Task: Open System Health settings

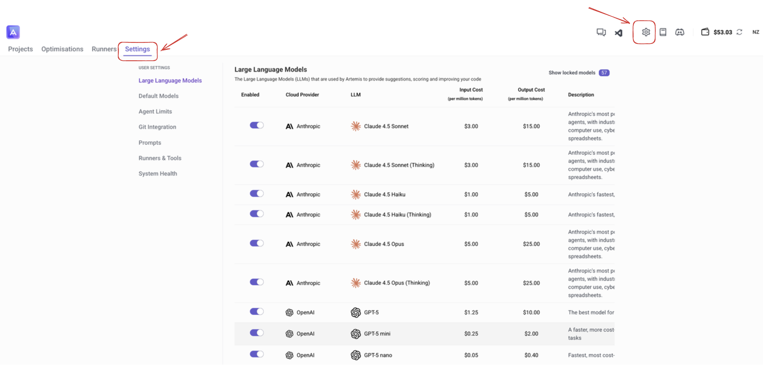Action: click(x=158, y=173)
